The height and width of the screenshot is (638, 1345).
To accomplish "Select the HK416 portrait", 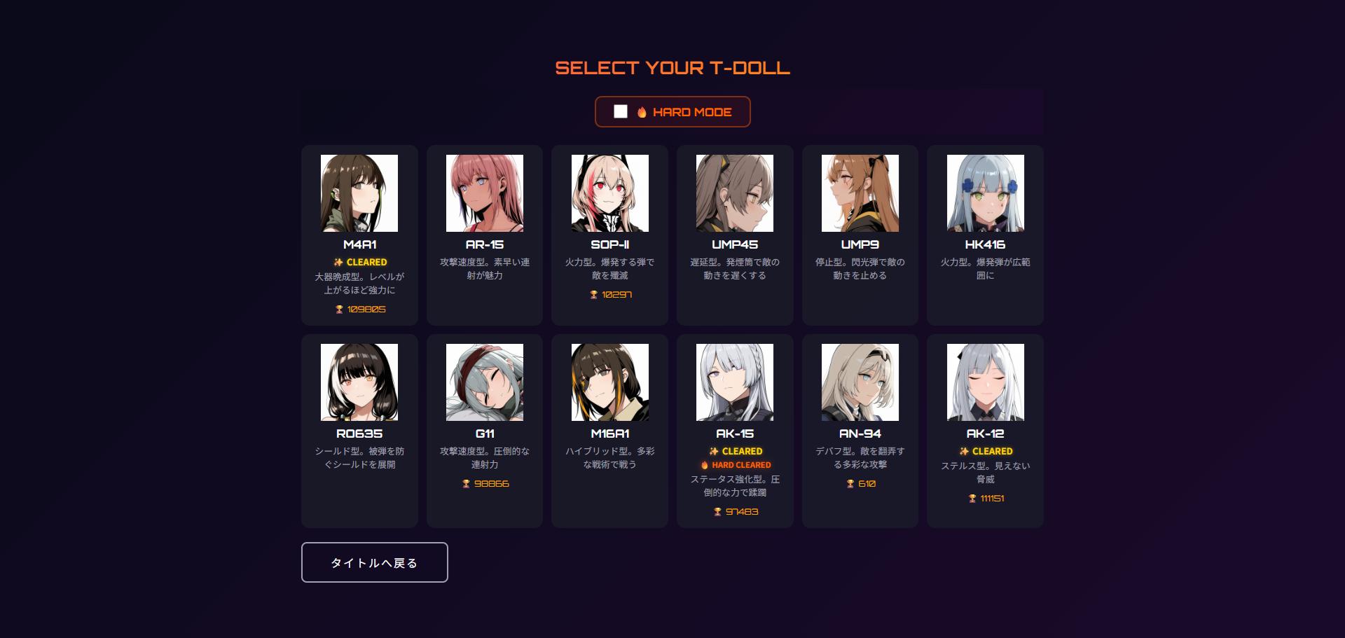I will click(986, 193).
